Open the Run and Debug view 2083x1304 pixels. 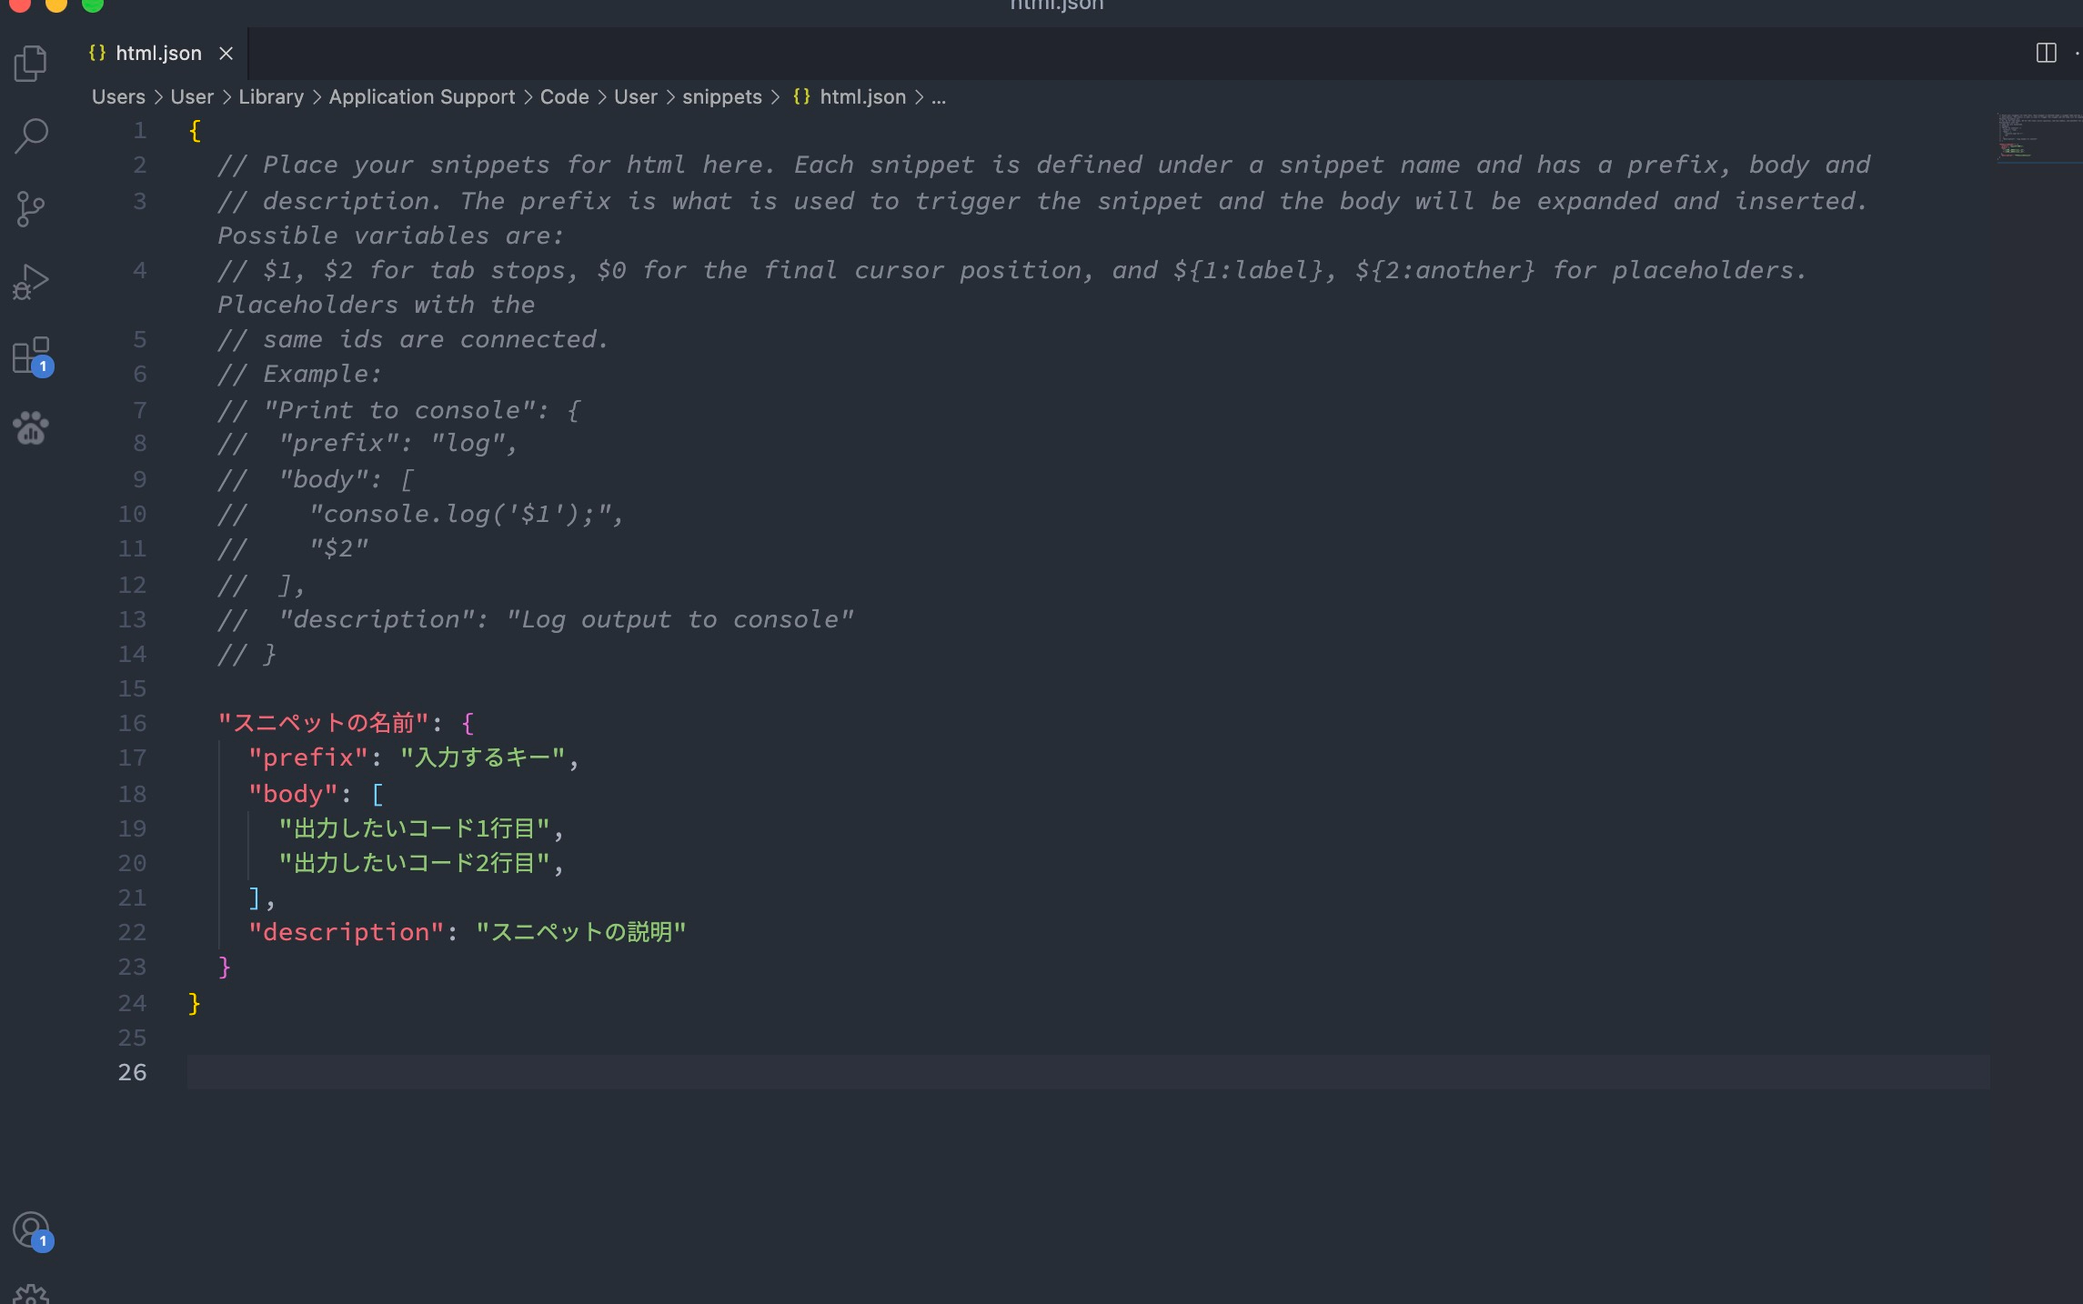tap(31, 282)
